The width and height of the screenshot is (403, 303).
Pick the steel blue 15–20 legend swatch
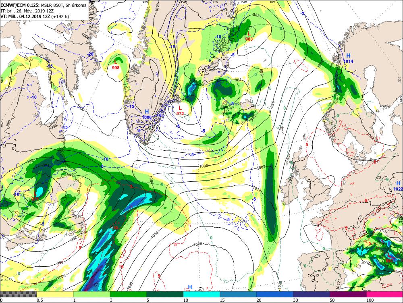[x=238, y=294]
